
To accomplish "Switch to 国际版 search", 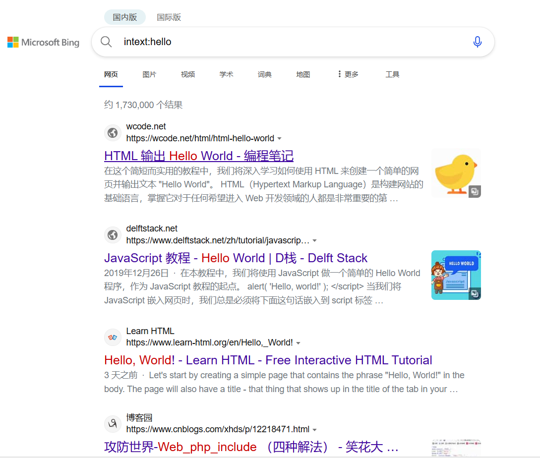I will click(x=169, y=17).
